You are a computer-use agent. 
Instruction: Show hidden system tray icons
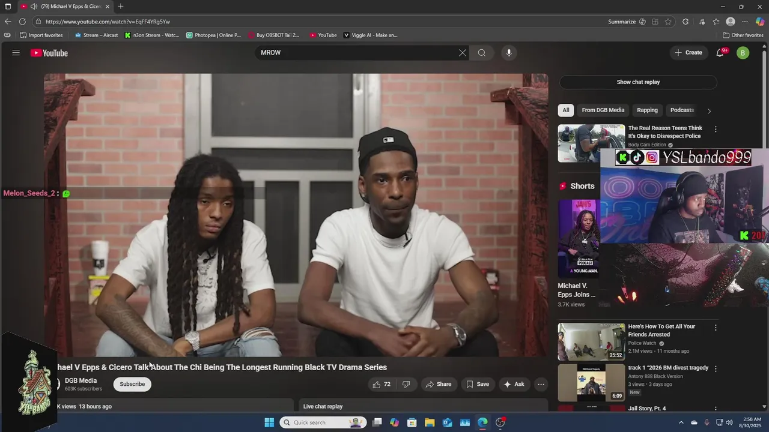(681, 422)
